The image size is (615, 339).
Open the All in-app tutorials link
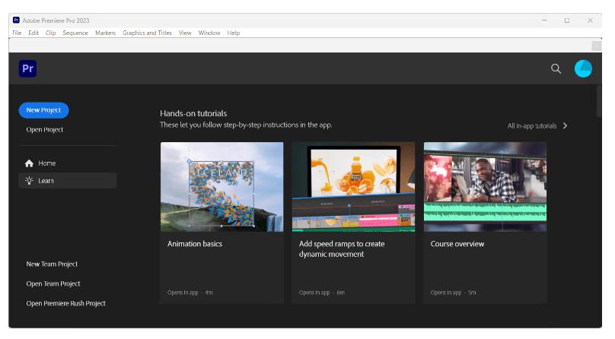[531, 126]
